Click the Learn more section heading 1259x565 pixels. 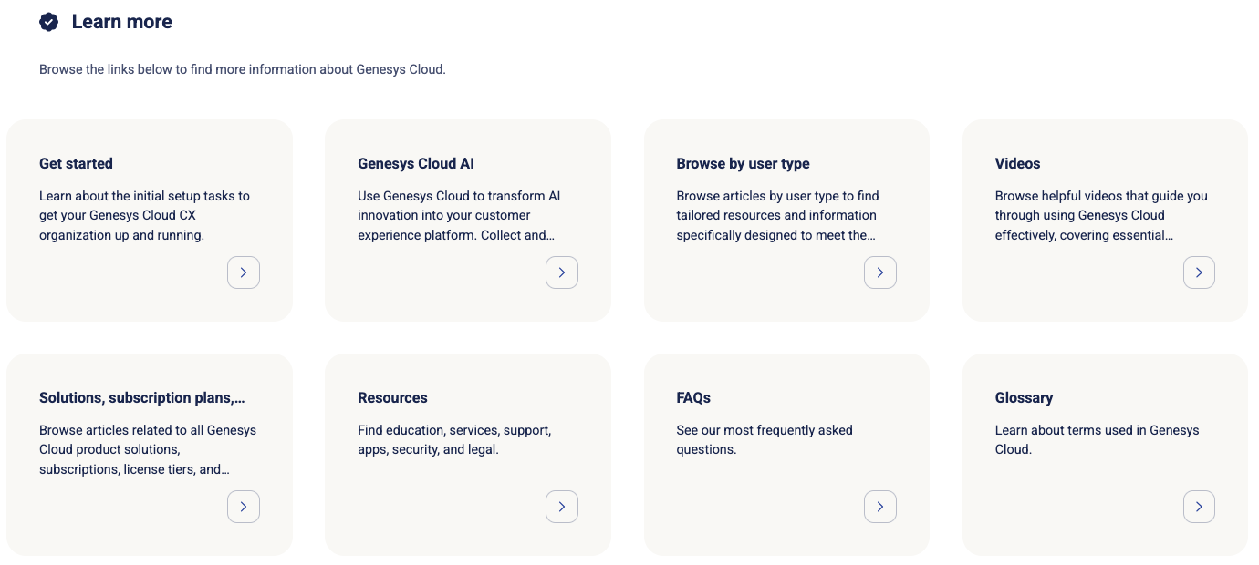[x=121, y=22]
